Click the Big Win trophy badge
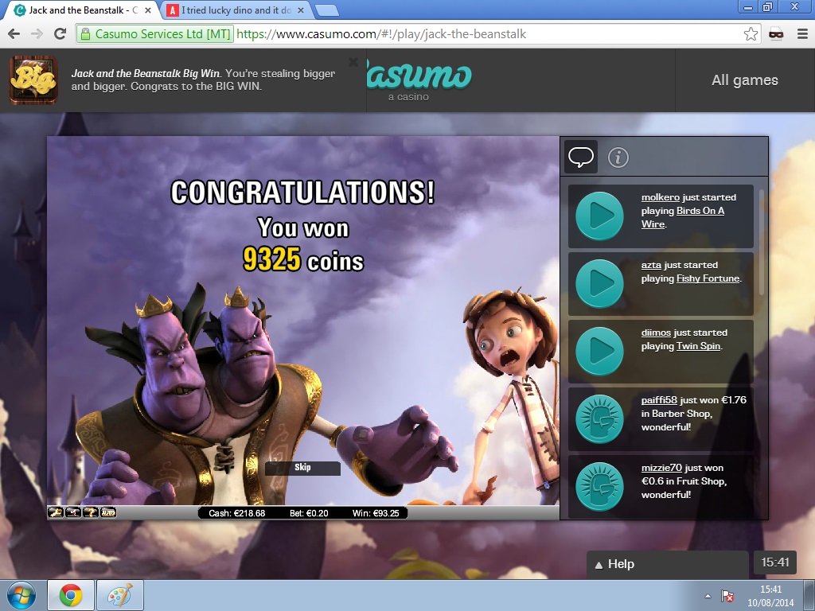 click(33, 80)
